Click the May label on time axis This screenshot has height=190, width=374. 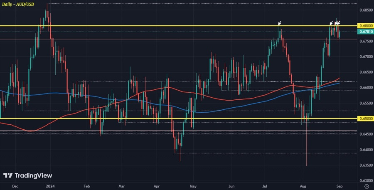tap(192, 186)
